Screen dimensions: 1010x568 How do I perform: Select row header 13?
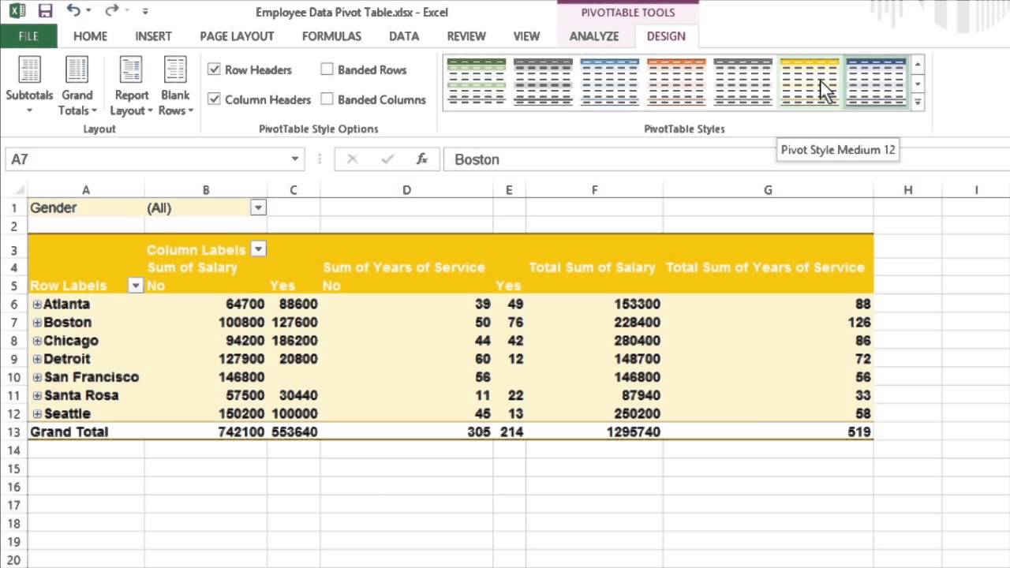point(13,432)
